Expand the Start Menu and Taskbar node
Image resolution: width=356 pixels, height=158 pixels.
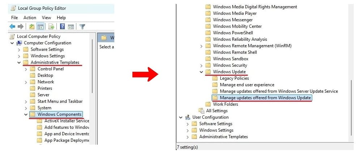tap(26, 101)
